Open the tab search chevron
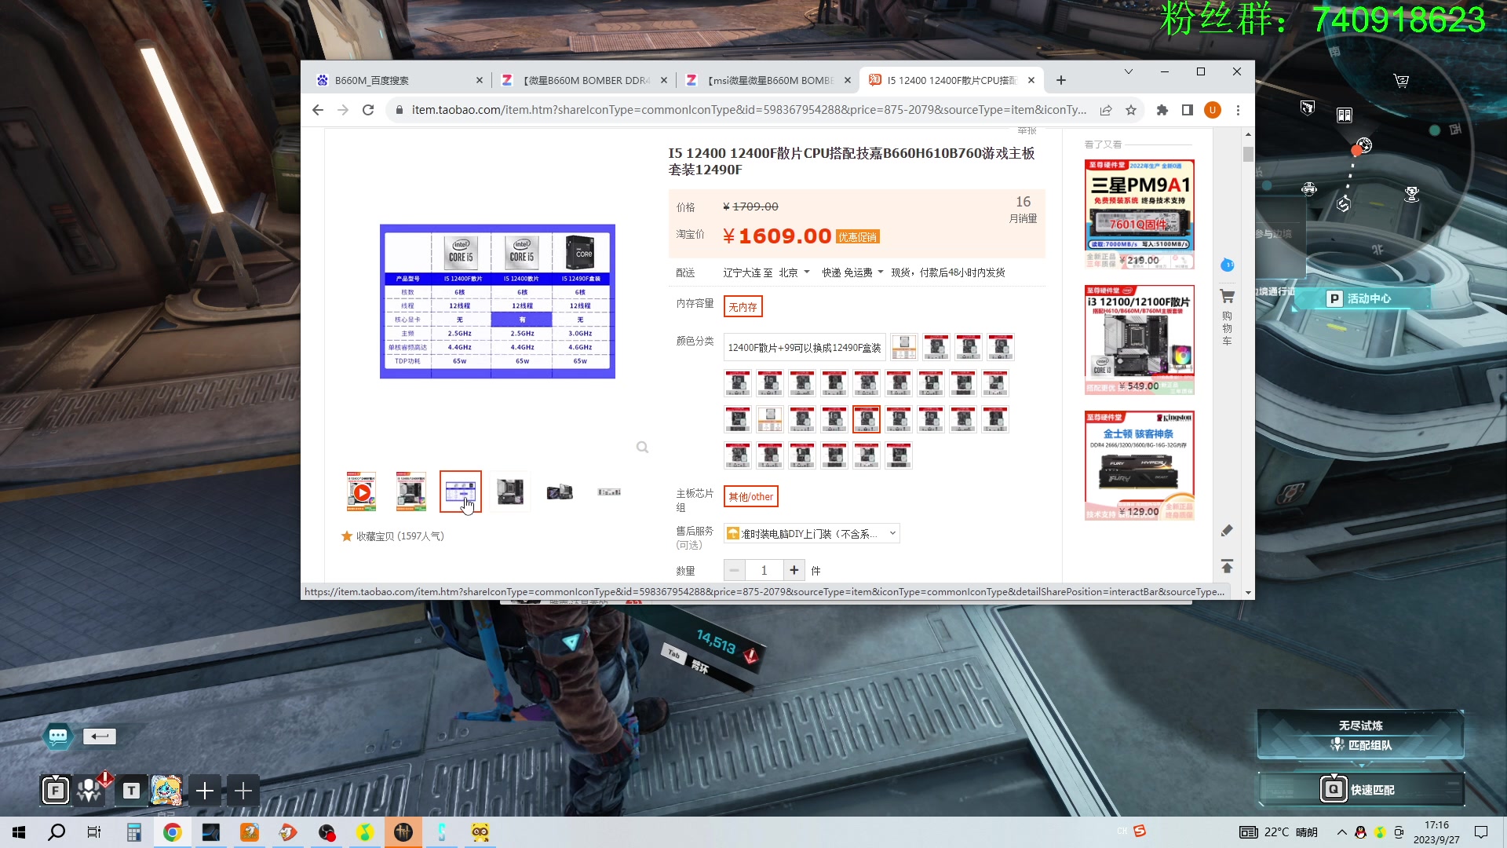Screen dimensions: 1507x848 1128,71
